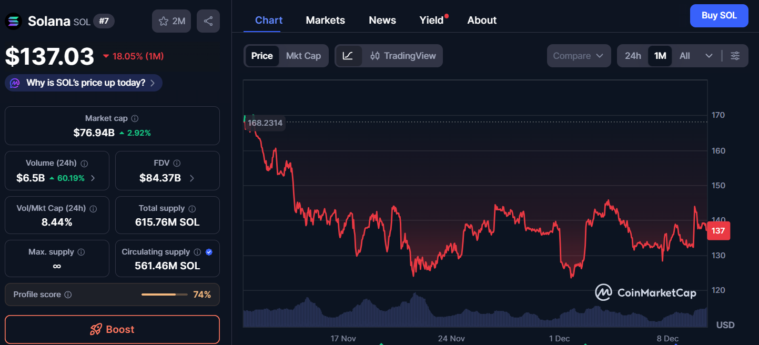Click the share icon button

point(208,21)
